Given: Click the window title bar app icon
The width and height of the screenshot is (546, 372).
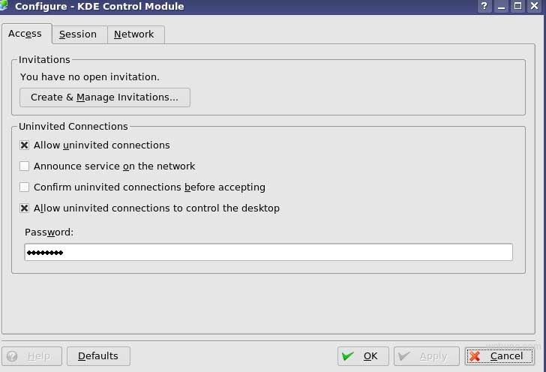Looking at the screenshot, I should coord(4,5).
